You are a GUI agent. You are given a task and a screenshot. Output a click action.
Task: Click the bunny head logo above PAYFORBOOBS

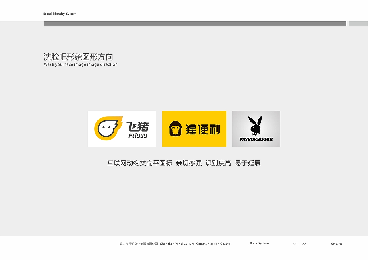[x=256, y=126]
